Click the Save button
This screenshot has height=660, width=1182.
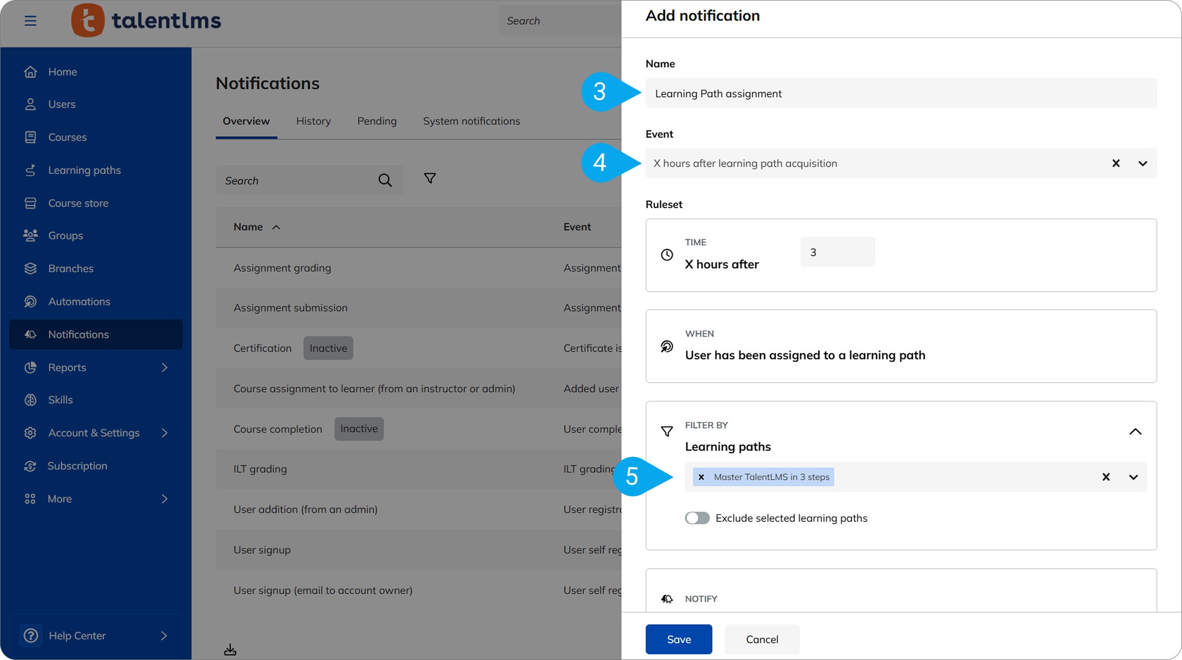pyautogui.click(x=678, y=639)
